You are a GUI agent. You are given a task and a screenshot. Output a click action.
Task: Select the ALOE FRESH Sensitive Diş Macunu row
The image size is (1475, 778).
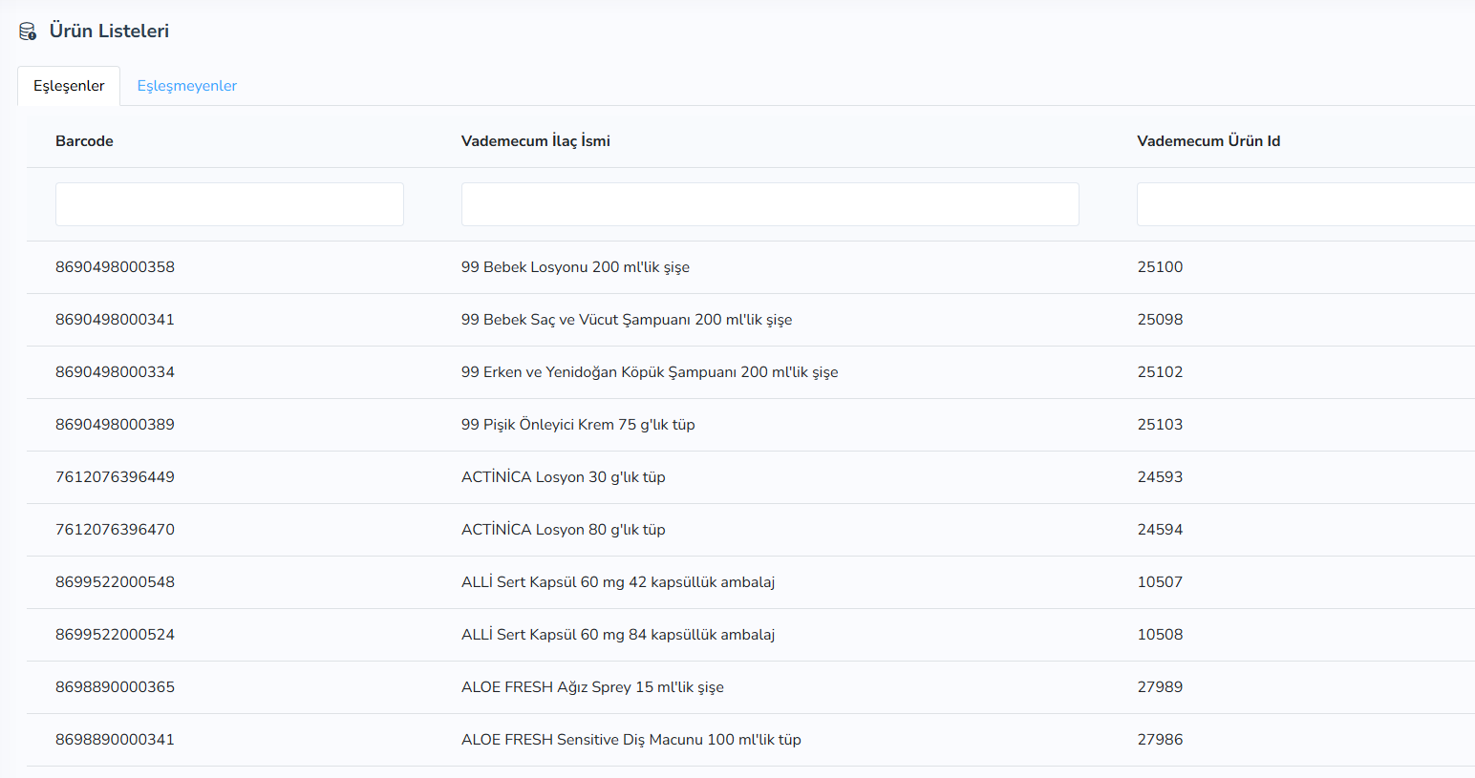click(751, 740)
